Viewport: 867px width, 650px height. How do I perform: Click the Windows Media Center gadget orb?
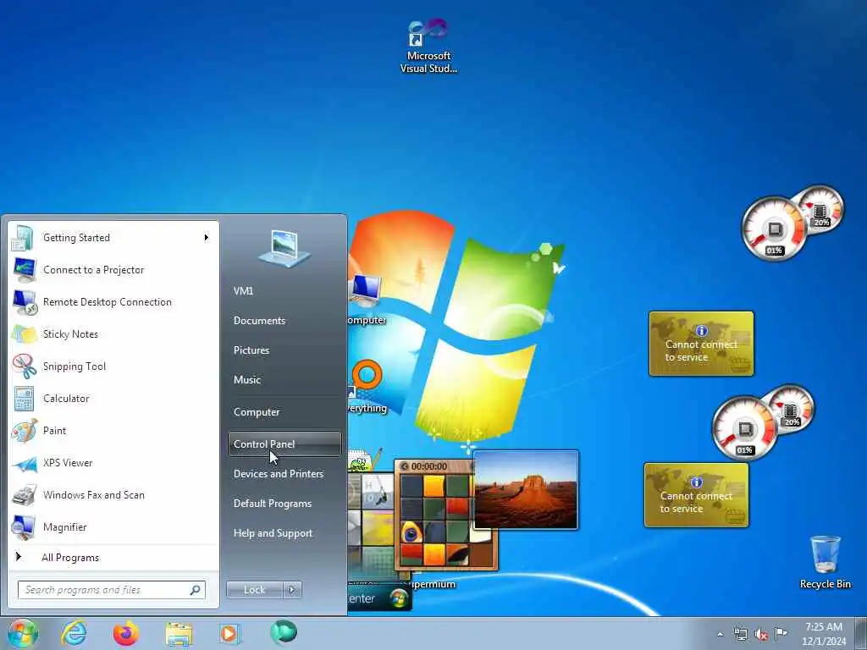(x=400, y=598)
